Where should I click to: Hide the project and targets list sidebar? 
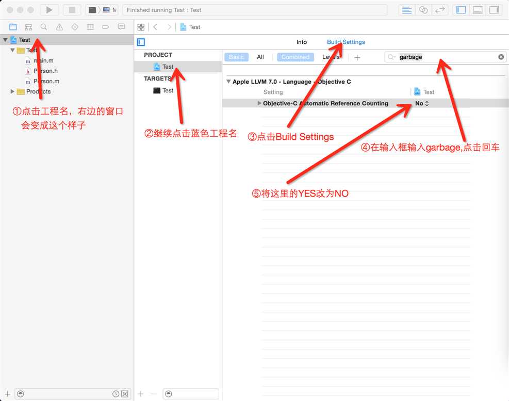tap(141, 42)
